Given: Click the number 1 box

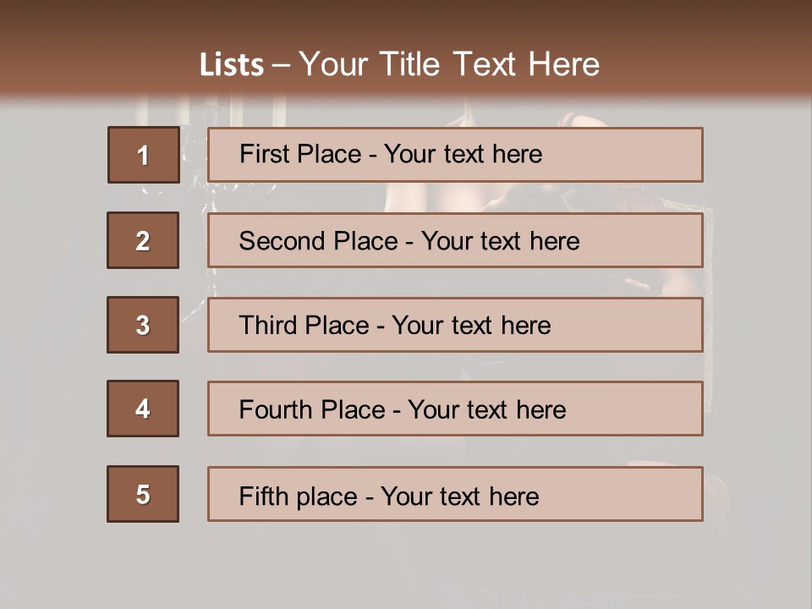Looking at the screenshot, I should click(x=143, y=155).
